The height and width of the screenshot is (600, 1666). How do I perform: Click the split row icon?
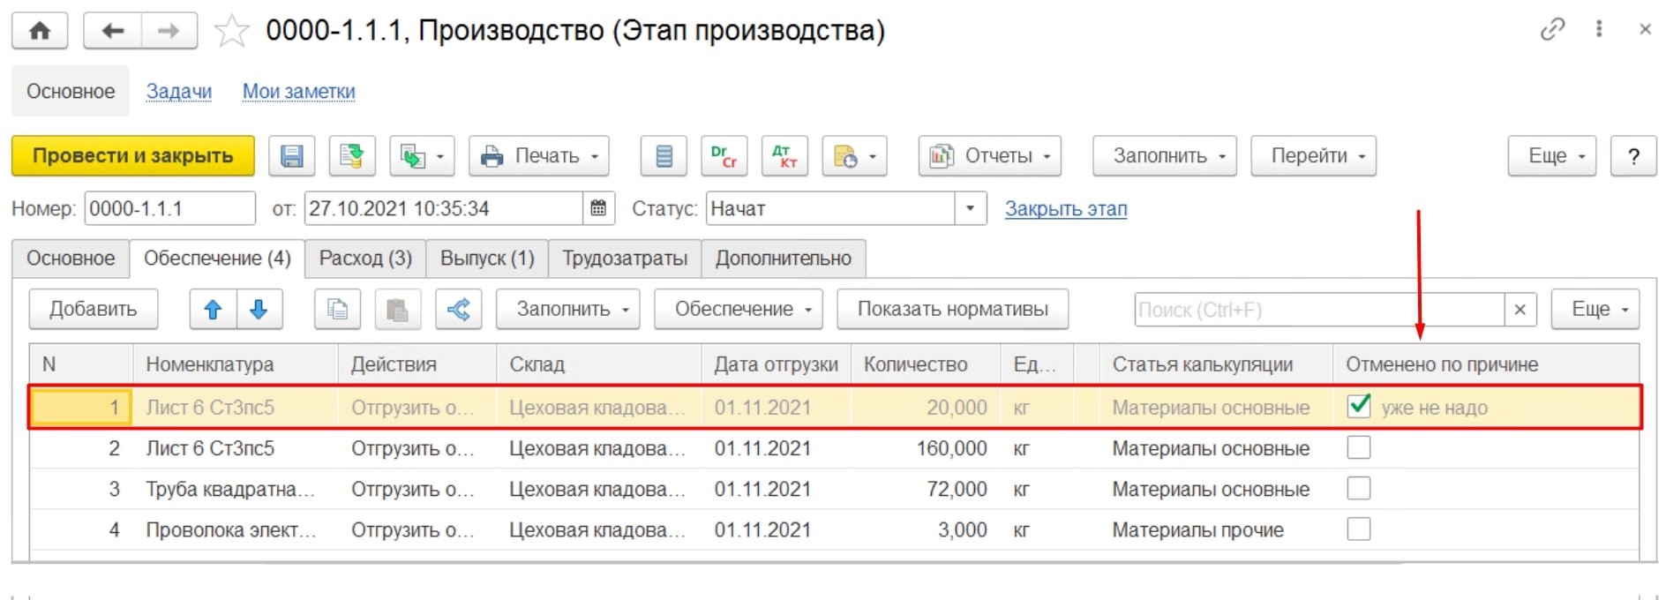click(458, 310)
